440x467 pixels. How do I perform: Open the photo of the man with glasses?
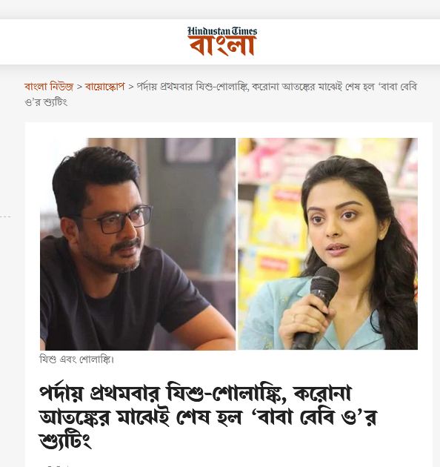pyautogui.click(x=138, y=244)
